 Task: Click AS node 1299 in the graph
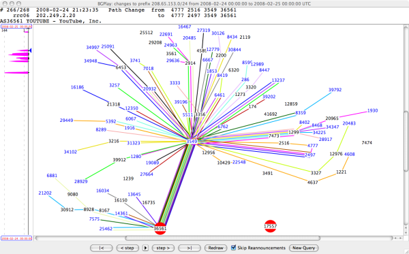[x=293, y=132]
